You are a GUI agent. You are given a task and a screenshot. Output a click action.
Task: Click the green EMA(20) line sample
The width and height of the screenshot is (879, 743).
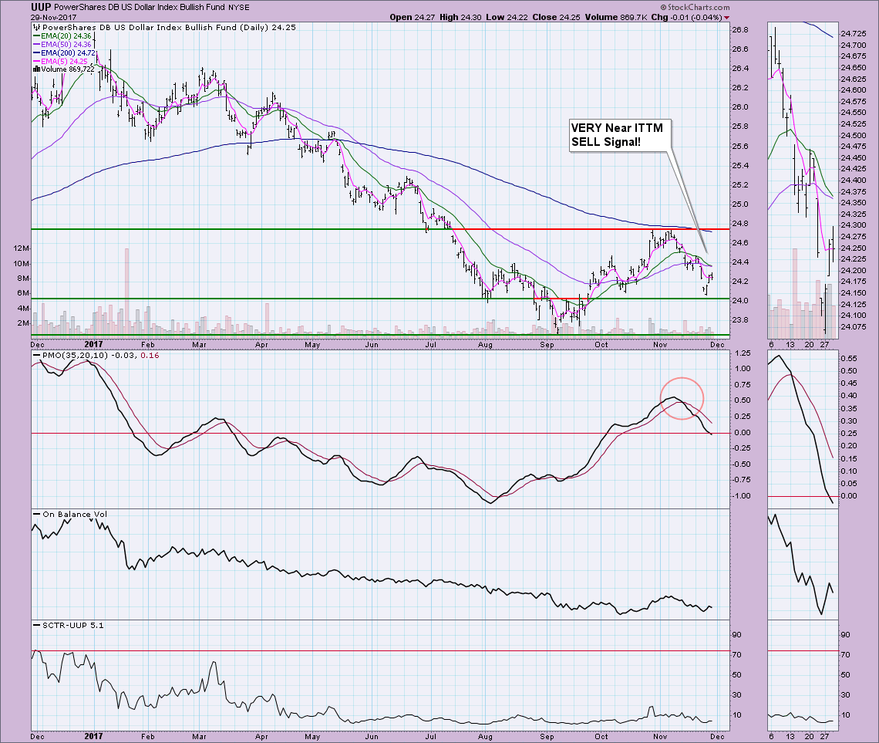point(37,36)
